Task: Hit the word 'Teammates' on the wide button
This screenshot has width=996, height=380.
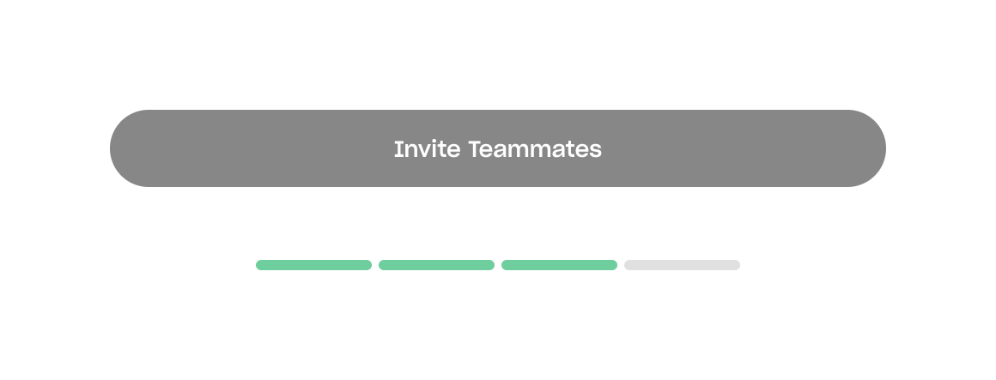Action: (535, 149)
